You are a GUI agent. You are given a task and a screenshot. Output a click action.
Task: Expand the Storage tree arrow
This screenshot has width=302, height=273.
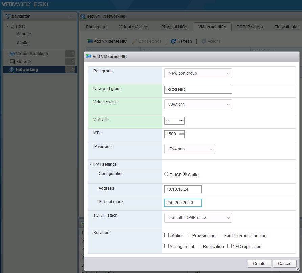pyautogui.click(x=7, y=62)
